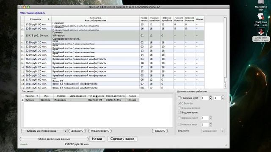Click the Редактировать button
This screenshot has width=271, height=152.
coord(100,131)
